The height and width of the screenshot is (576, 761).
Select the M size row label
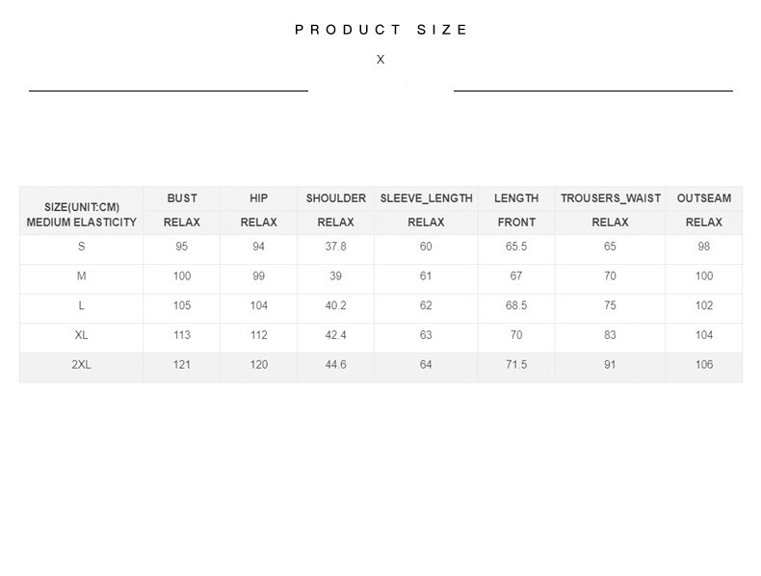coord(82,276)
